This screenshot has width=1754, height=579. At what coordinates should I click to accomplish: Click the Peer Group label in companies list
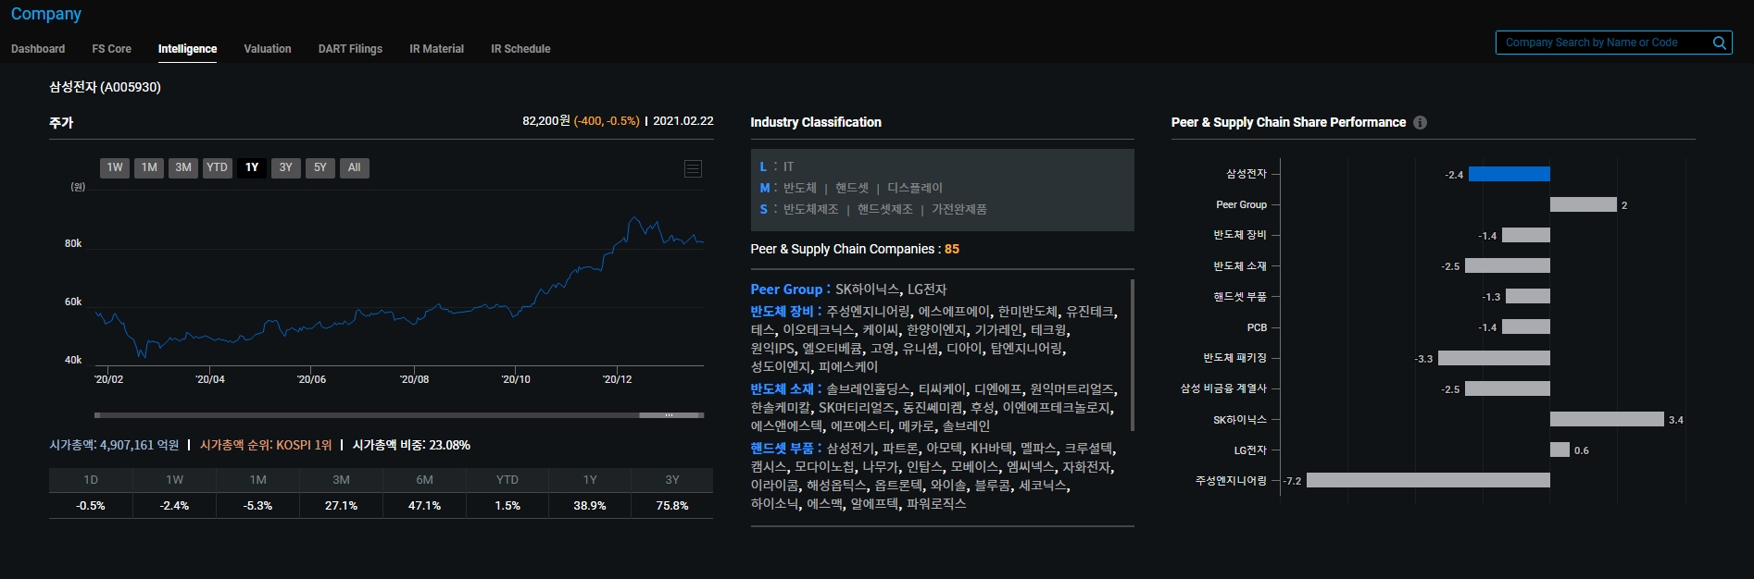click(x=786, y=289)
